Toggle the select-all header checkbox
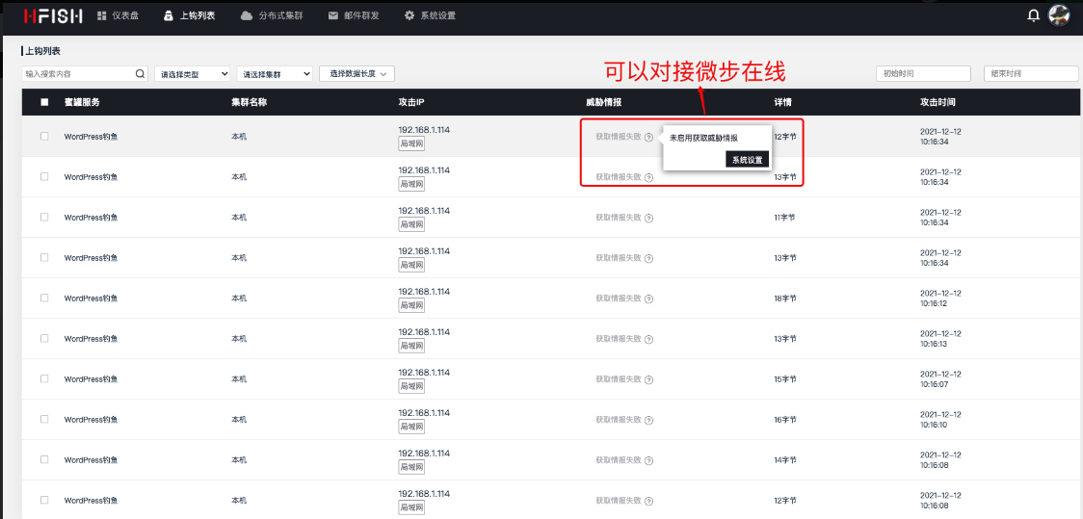 45,102
